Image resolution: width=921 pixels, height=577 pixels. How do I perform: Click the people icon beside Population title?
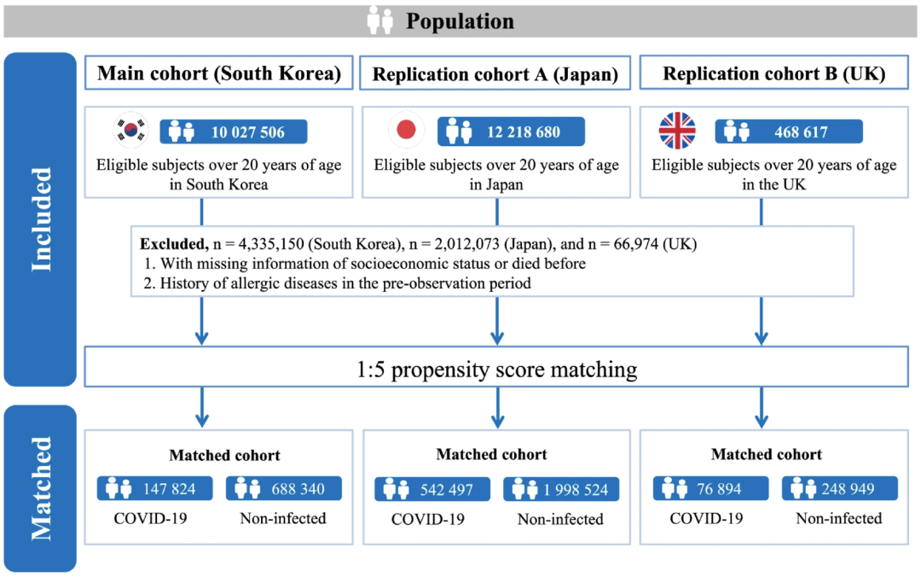point(380,20)
